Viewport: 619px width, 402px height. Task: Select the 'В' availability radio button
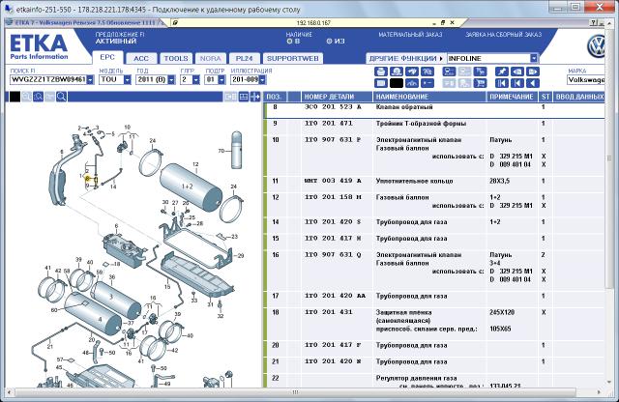(x=289, y=41)
